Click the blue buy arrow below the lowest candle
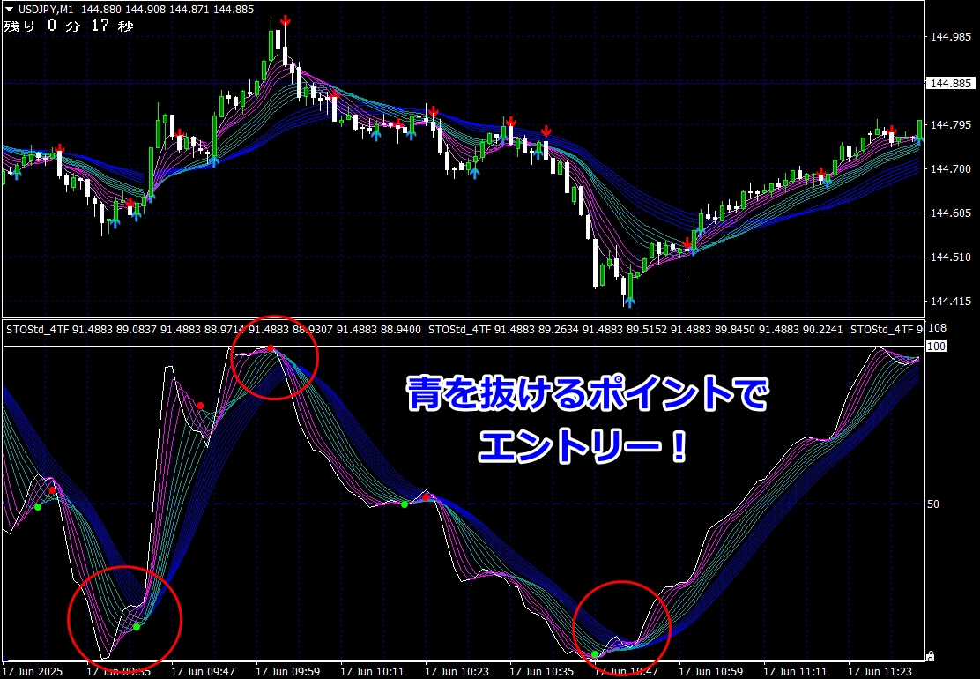Viewport: 980px width, 679px height. [x=629, y=302]
